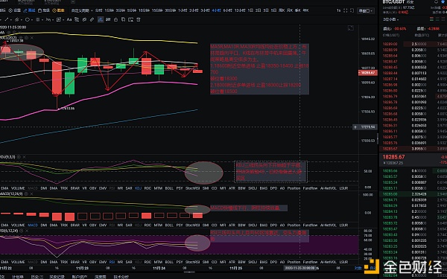Close the MACD(12,26,9) indicator panel
The height and width of the screenshot is (279, 447).
31,194
